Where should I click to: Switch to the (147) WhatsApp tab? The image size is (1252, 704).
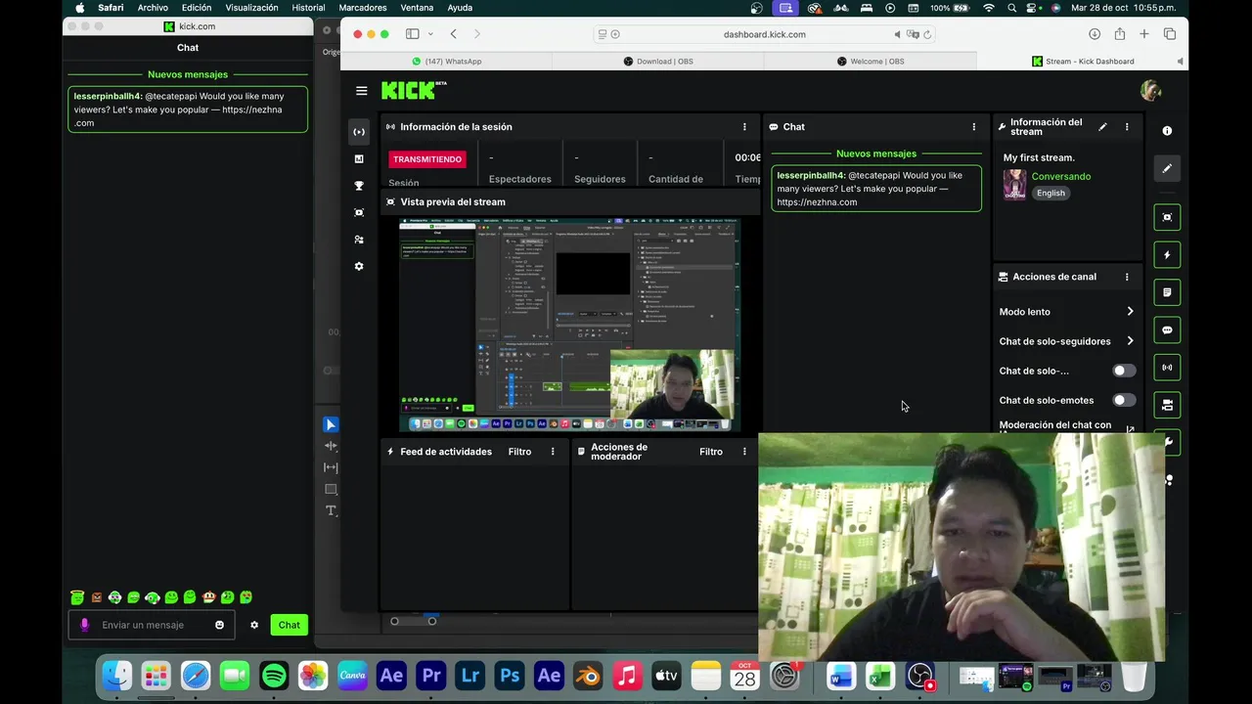coord(446,62)
